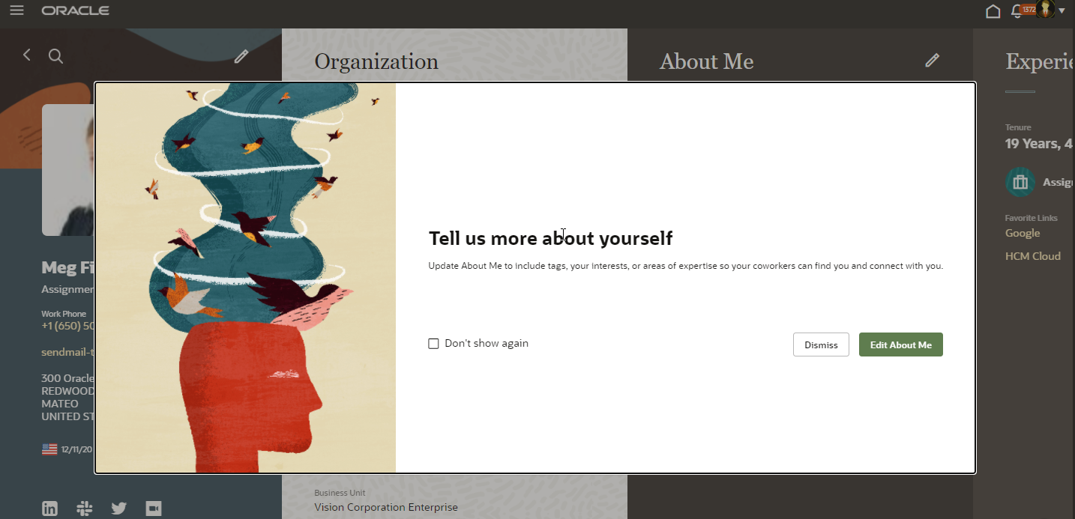1075x519 pixels.
Task: Click the Organization section heading
Action: [x=376, y=61]
